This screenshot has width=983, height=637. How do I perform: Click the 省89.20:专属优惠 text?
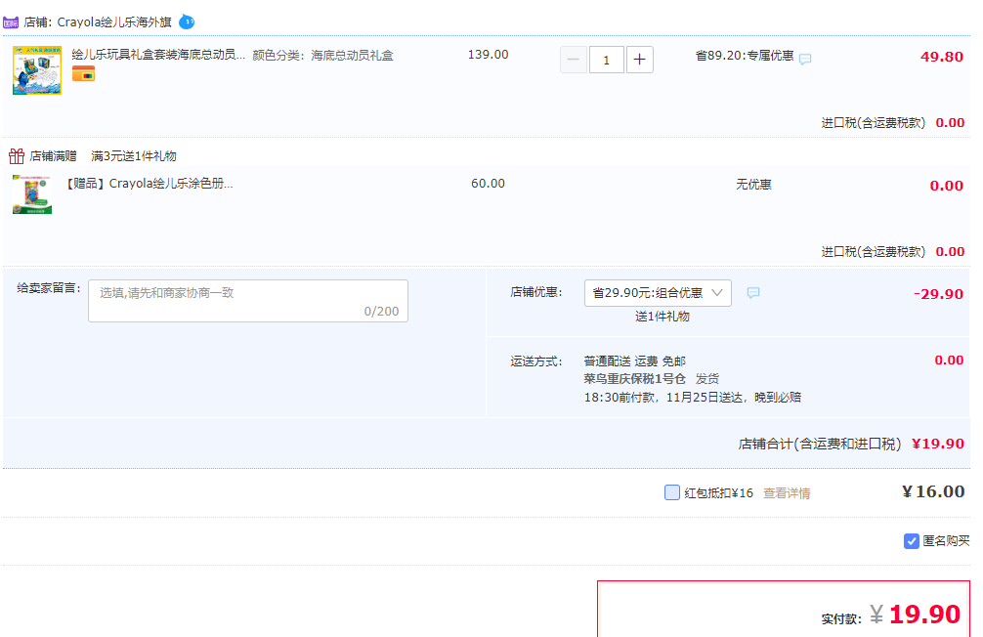pos(745,56)
